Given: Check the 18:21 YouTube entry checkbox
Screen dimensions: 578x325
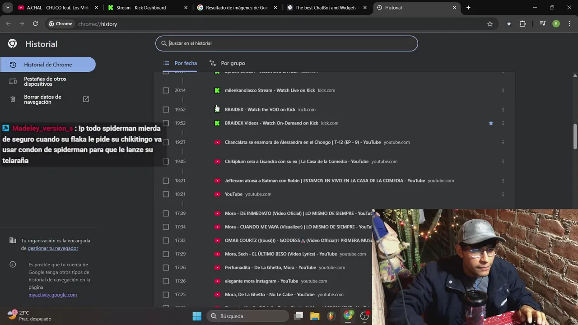Looking at the screenshot, I should click(166, 194).
